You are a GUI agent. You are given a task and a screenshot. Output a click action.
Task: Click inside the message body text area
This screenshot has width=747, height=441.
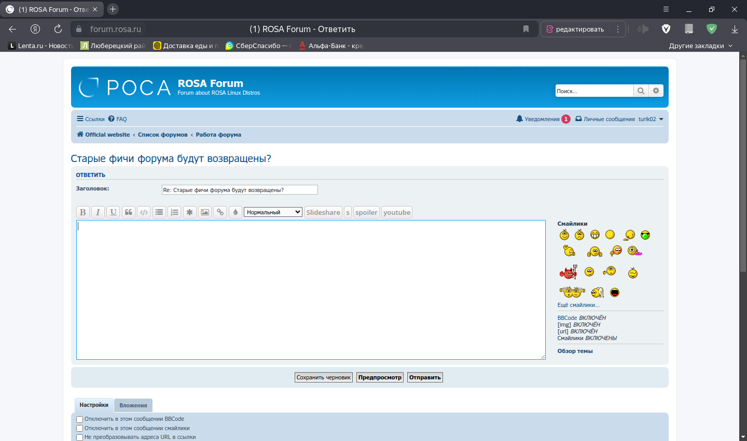point(311,290)
